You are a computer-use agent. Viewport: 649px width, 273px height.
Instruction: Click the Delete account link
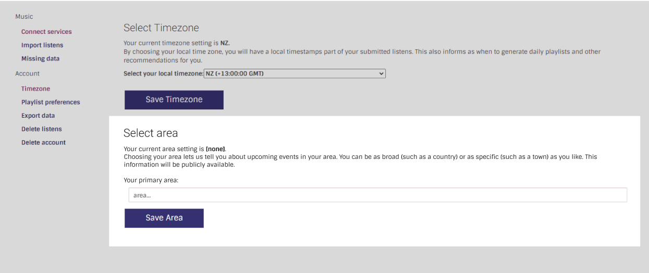coord(43,143)
